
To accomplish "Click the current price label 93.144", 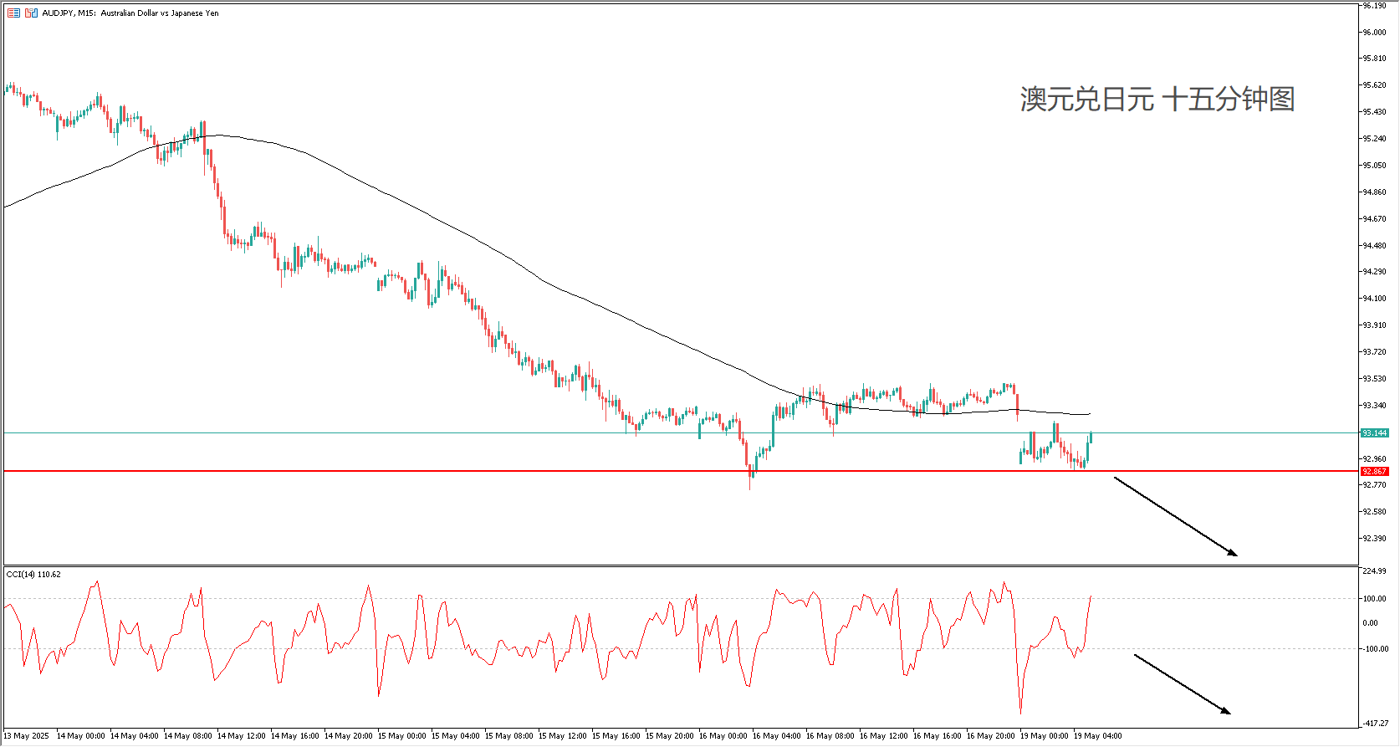I will pyautogui.click(x=1374, y=433).
